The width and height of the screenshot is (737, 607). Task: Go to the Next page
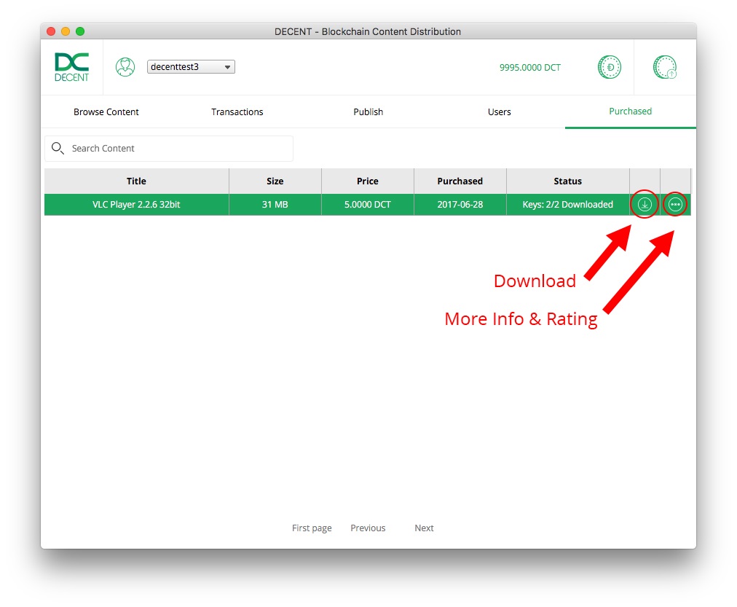[x=424, y=528]
